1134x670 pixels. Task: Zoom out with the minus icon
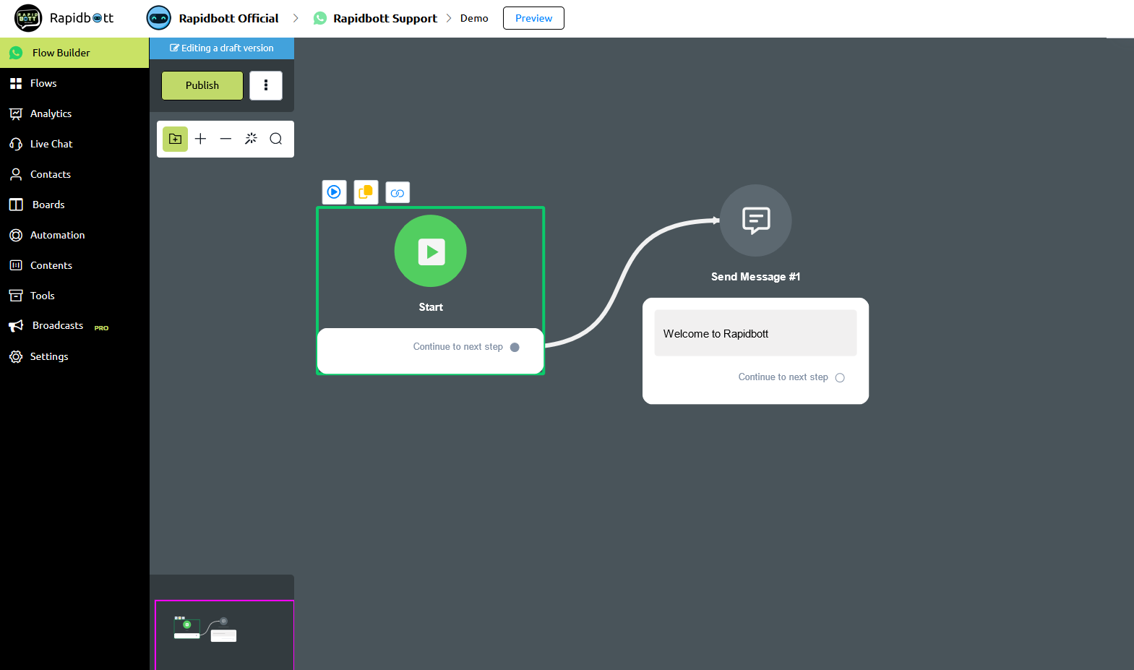(225, 139)
